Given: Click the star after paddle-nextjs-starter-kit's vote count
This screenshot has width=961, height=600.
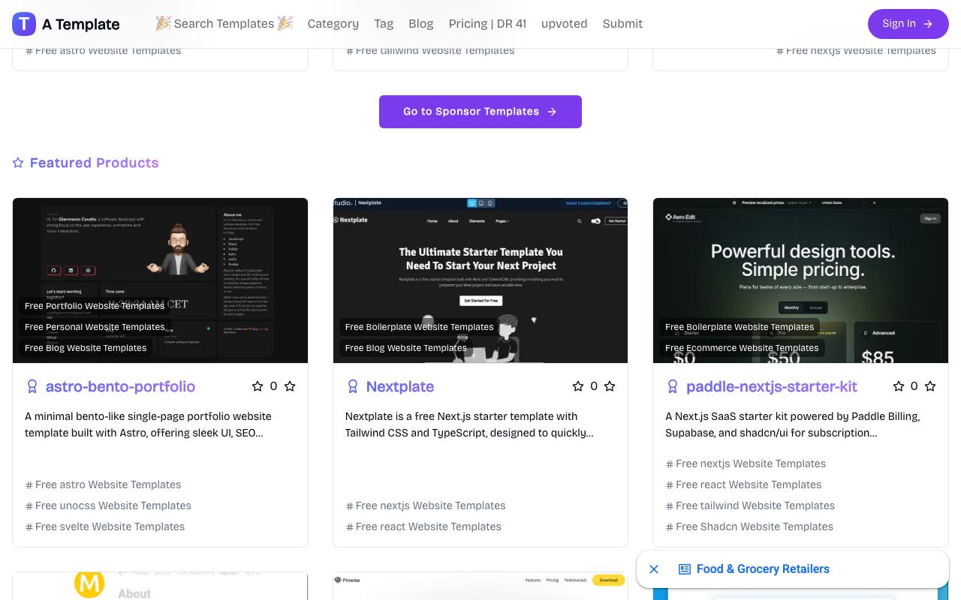Looking at the screenshot, I should click(x=930, y=386).
